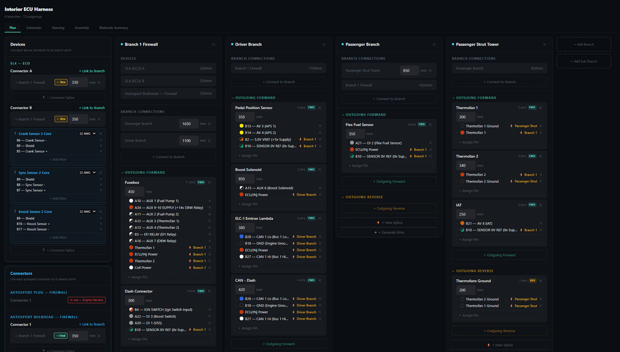Remove the A10 AUX 1 Fuel Pump 1 pin

[x=210, y=201]
